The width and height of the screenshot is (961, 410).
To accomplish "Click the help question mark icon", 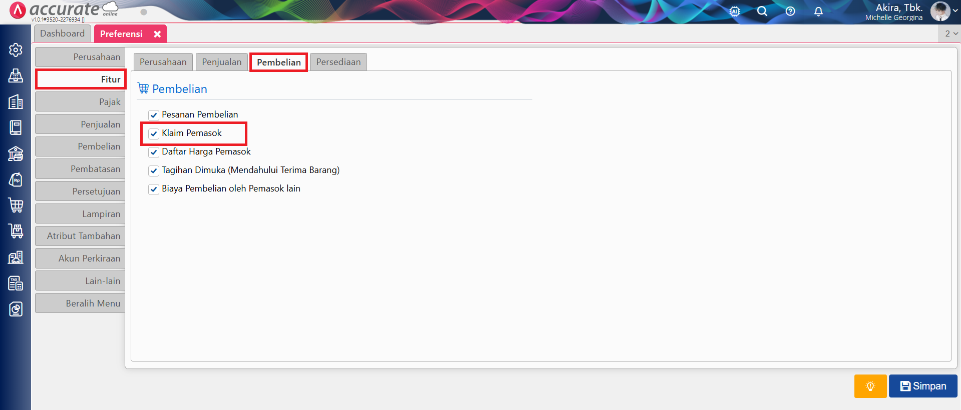I will (790, 11).
